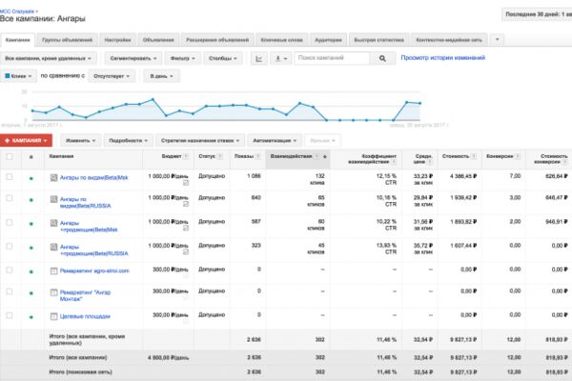572x381 pixels.
Task: Click help icon next to Показы header
Action: click(257, 156)
